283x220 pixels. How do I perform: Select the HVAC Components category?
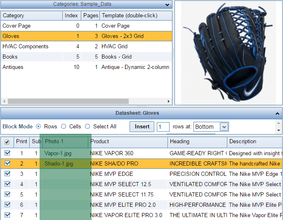(x=86, y=46)
